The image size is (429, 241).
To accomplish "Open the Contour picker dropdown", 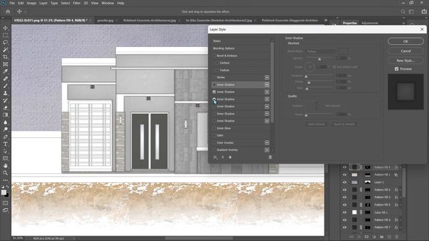I will coord(316,106).
